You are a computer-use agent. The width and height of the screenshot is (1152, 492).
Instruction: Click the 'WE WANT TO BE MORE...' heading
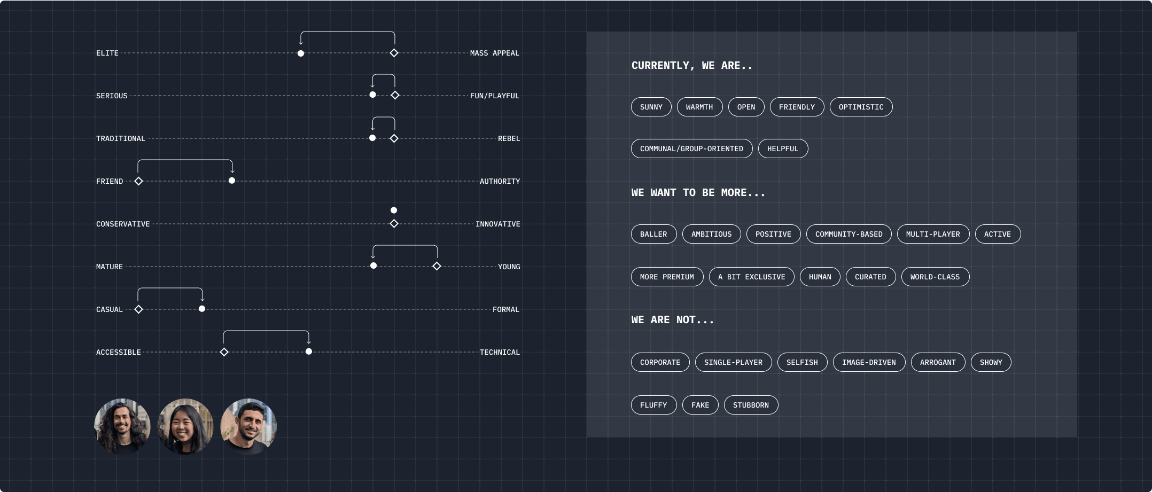click(698, 192)
